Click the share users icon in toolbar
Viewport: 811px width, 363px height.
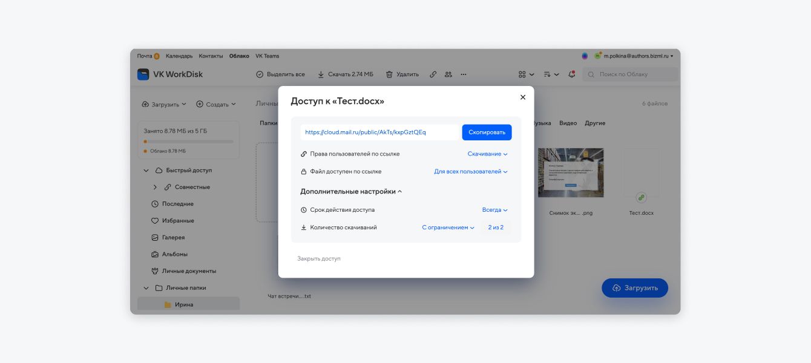point(448,74)
